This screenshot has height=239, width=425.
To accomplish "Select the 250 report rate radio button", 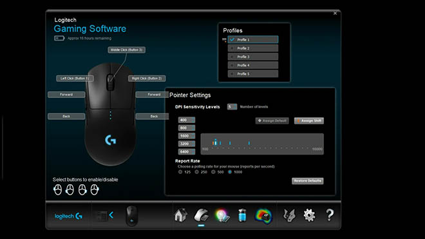I will (197, 172).
